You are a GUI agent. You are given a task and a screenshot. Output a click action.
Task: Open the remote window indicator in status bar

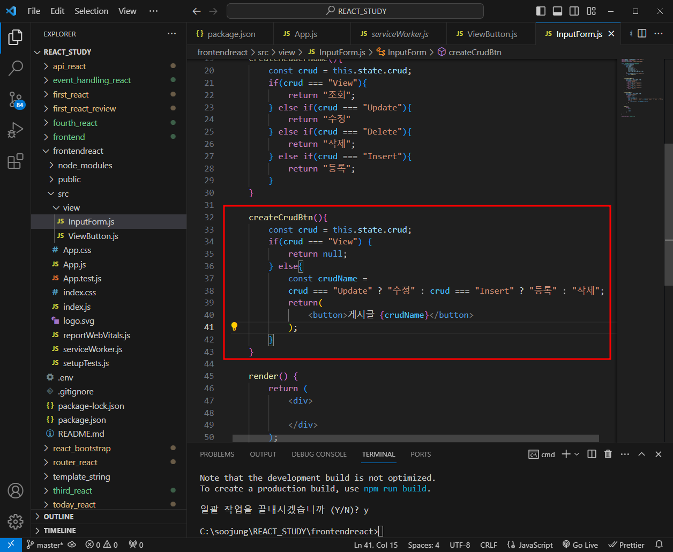pos(11,544)
